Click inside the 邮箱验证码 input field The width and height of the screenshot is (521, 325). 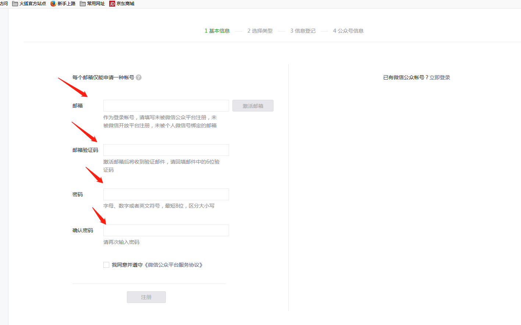[x=165, y=150]
